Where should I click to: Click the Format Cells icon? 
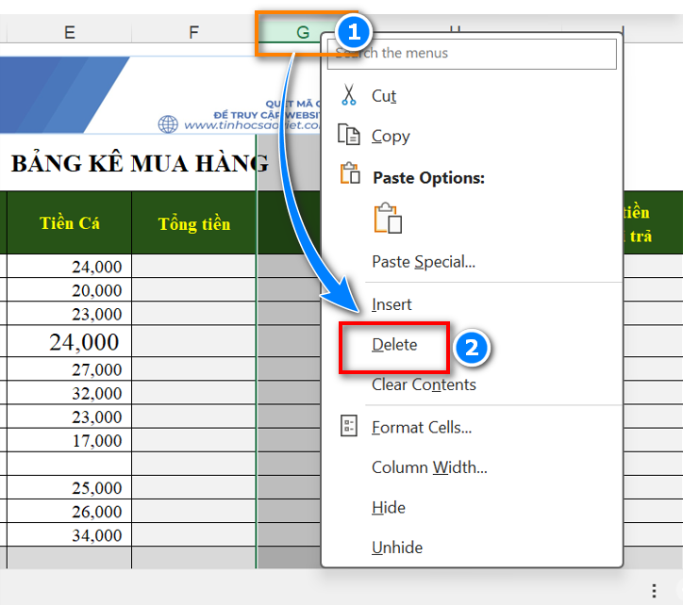coord(348,426)
